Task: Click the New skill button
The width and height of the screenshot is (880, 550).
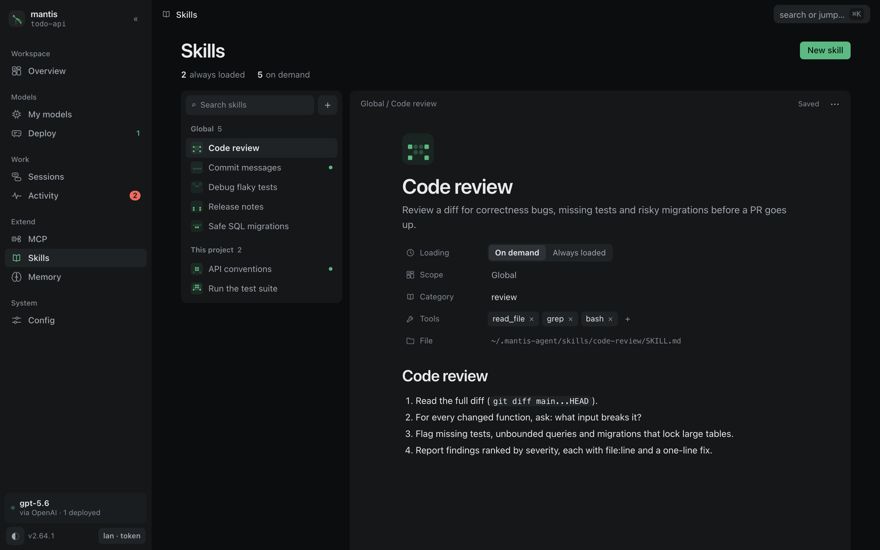Action: click(x=825, y=50)
